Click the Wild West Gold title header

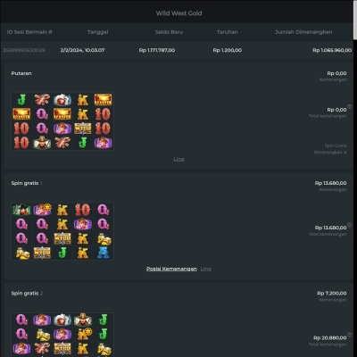click(x=178, y=13)
